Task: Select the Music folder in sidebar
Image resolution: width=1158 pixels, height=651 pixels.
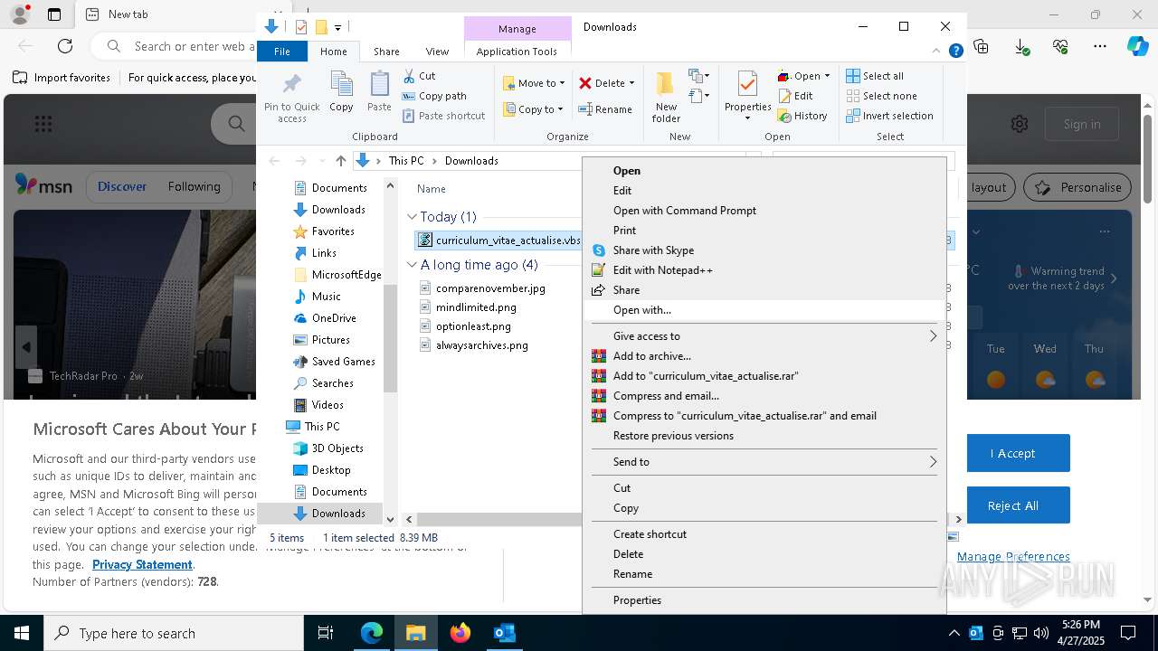Action: pos(317,297)
